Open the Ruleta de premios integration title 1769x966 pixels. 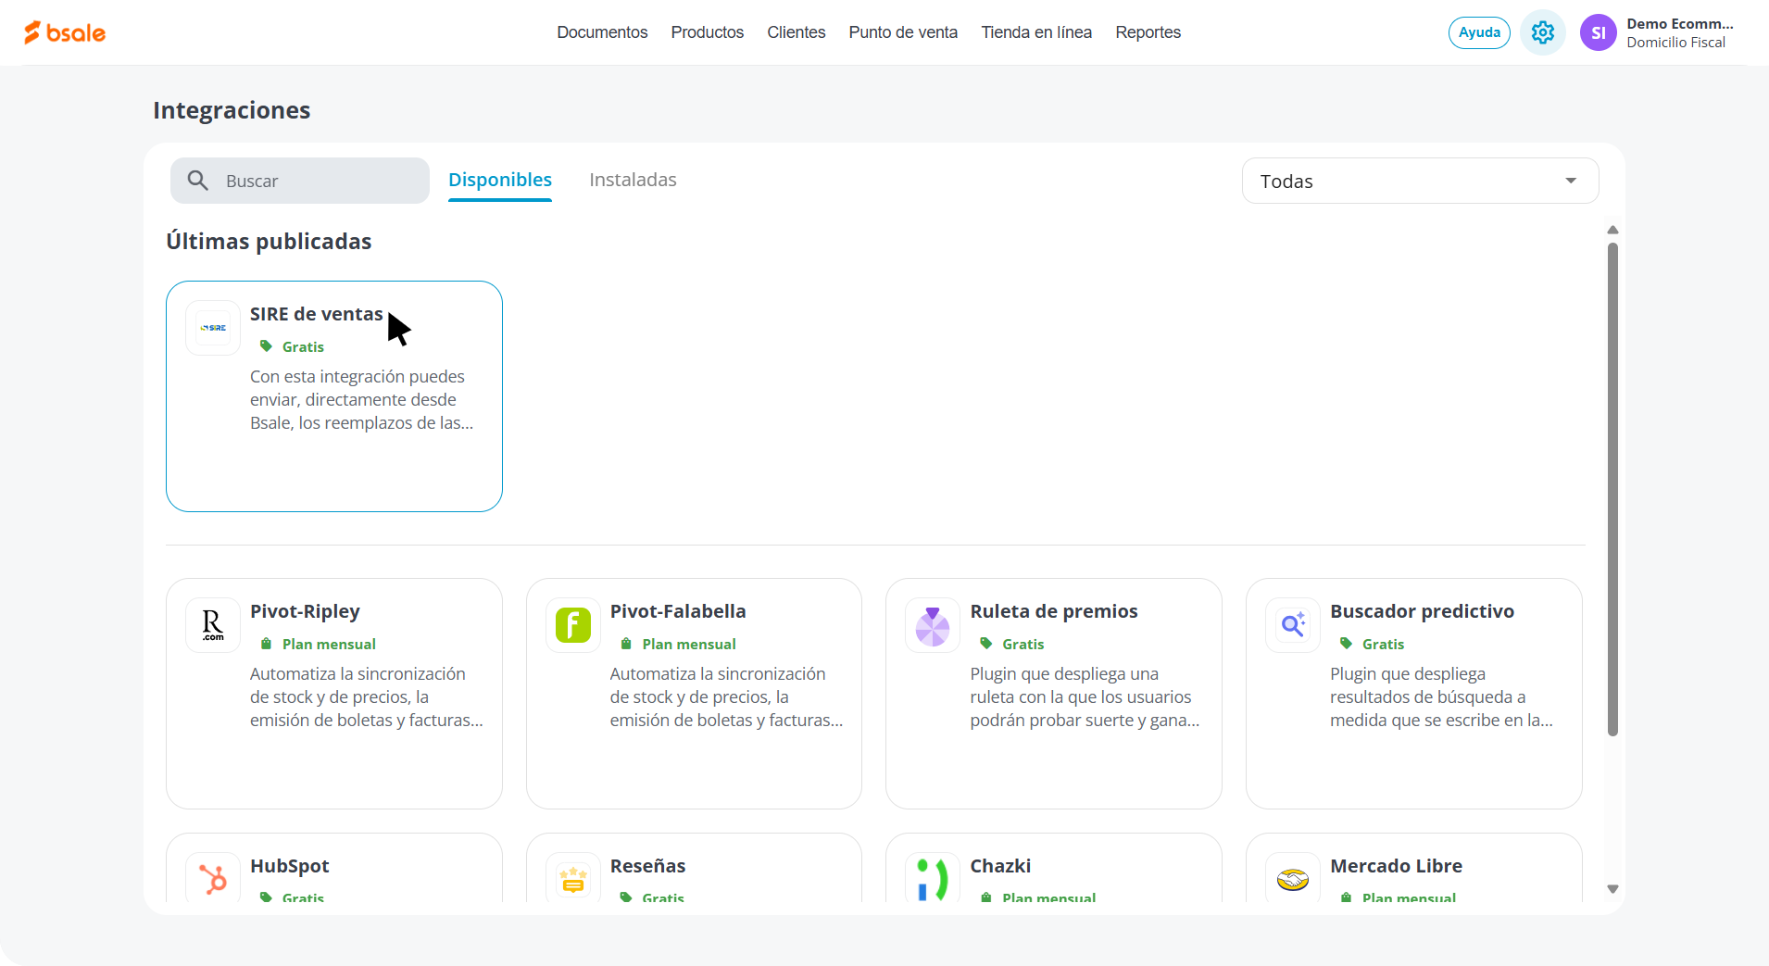pos(1054,611)
